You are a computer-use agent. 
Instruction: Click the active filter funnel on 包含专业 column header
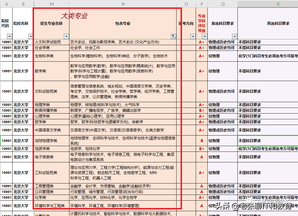pyautogui.click(x=173, y=37)
